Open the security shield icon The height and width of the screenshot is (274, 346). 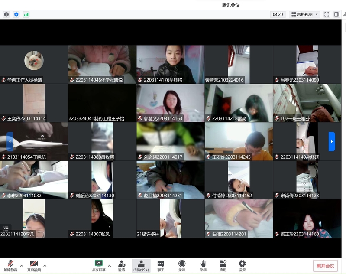click(16, 14)
